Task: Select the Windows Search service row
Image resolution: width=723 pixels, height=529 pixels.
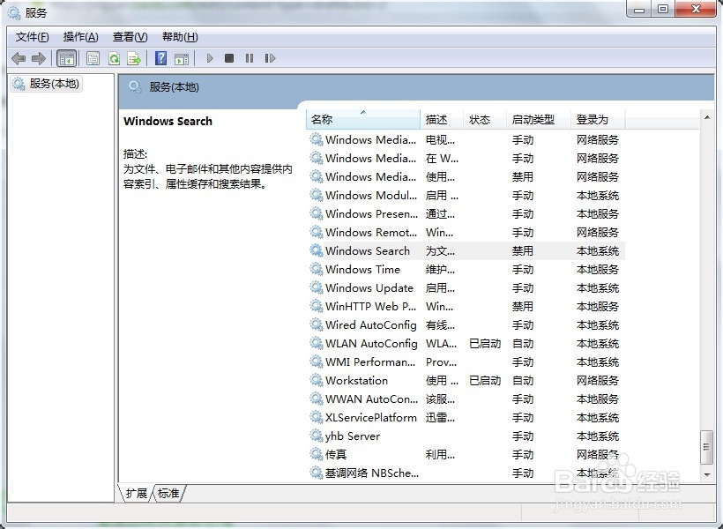Action: (466, 251)
